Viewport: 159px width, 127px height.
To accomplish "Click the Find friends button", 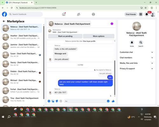I will [131, 14].
